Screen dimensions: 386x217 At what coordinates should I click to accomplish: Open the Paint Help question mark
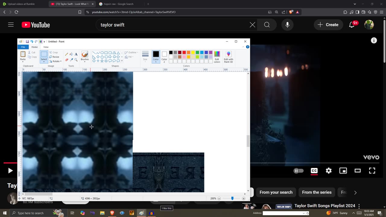click(248, 47)
